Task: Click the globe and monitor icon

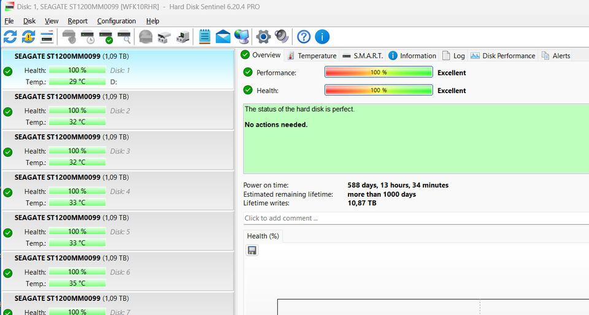Action: pyautogui.click(x=242, y=37)
